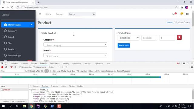Toggle the network filter funnel icon
The height and width of the screenshot is (109, 194).
(12, 67)
